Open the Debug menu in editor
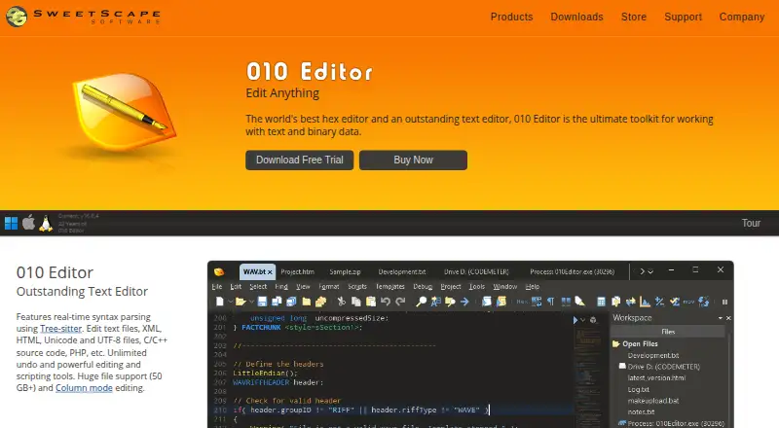The height and width of the screenshot is (428, 779). [x=423, y=287]
